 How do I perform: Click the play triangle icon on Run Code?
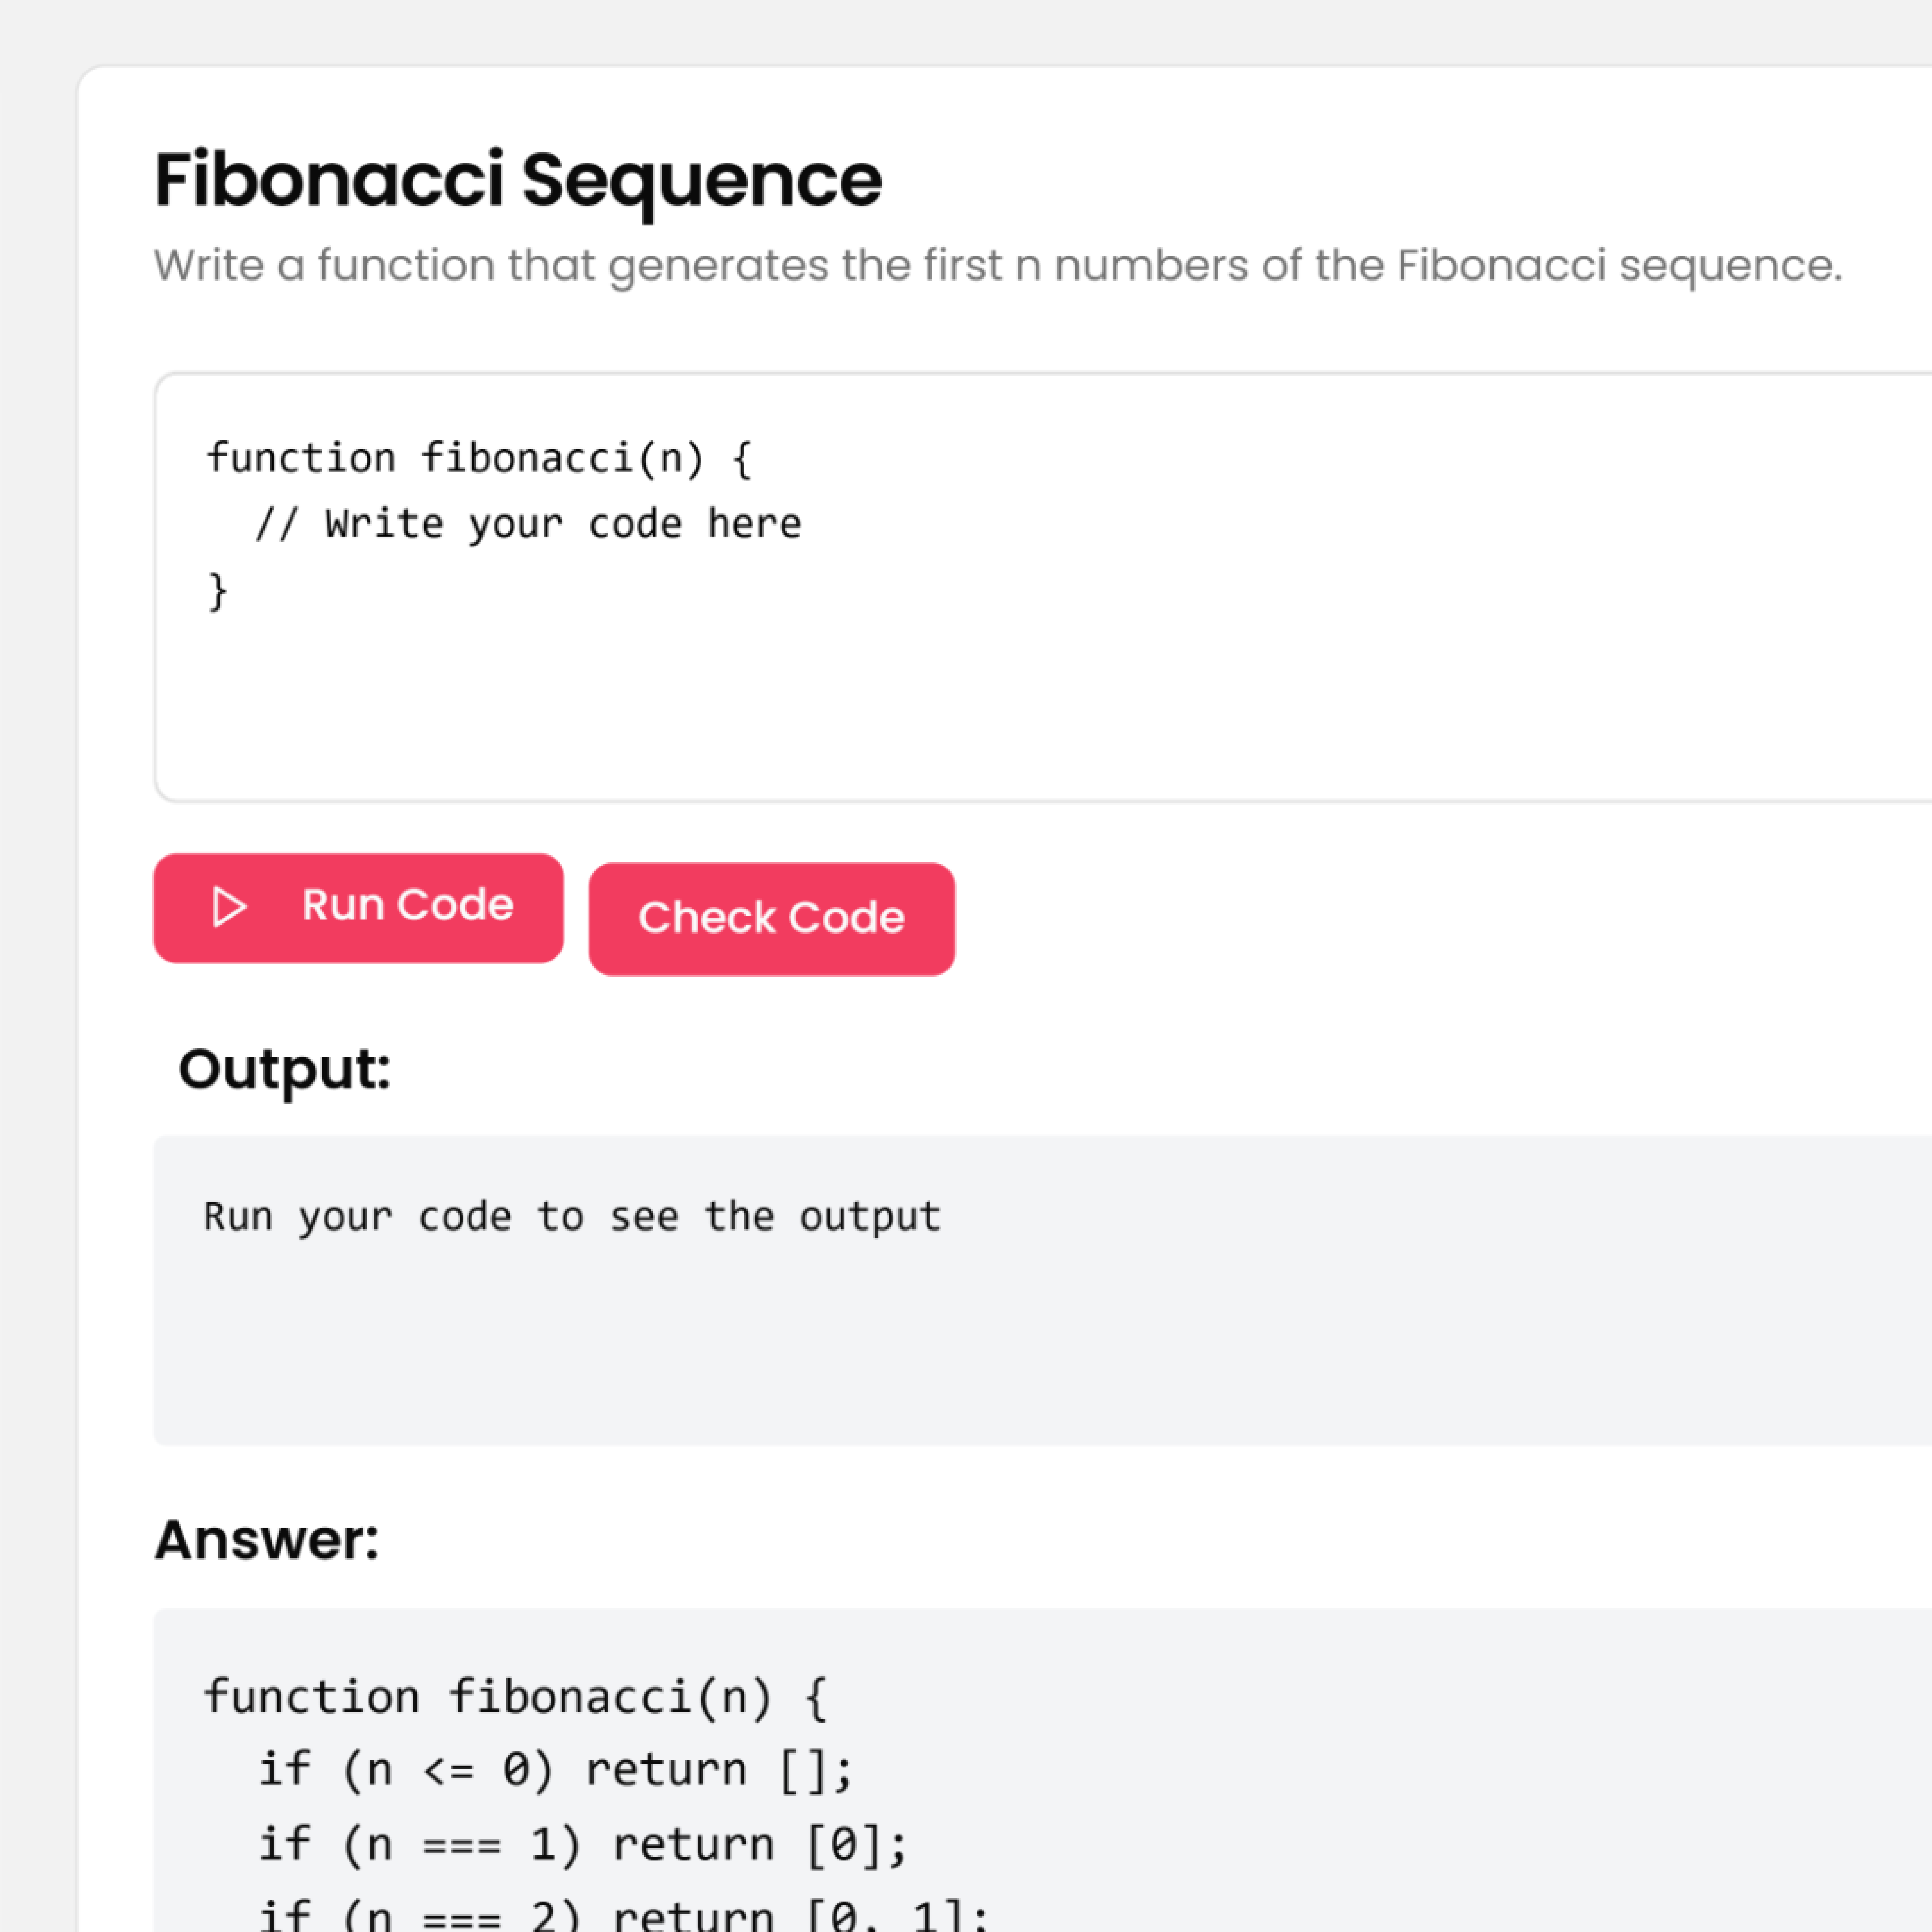[229, 907]
